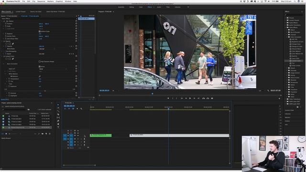The height and width of the screenshot is (172, 306).
Task: Open the Window menu
Action: (68, 1)
